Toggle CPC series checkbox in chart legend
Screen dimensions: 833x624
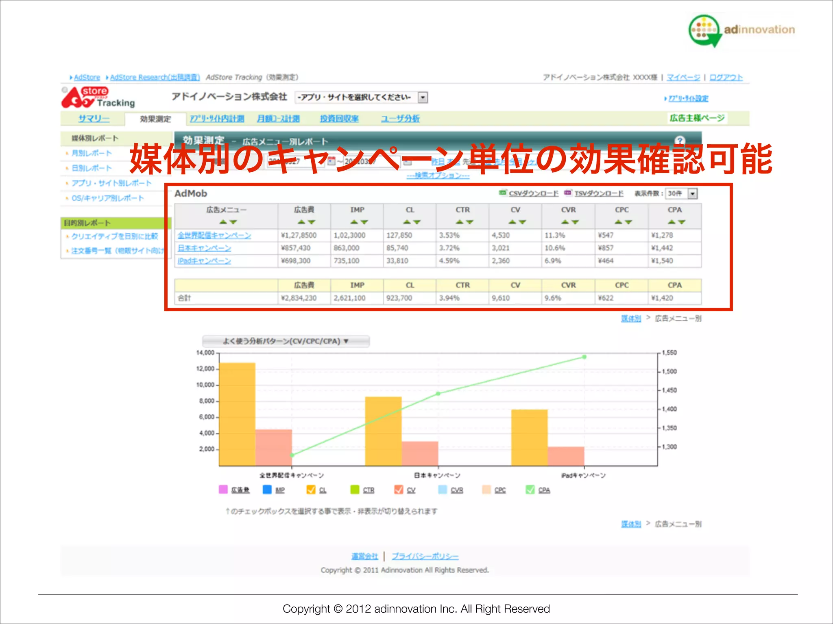486,490
